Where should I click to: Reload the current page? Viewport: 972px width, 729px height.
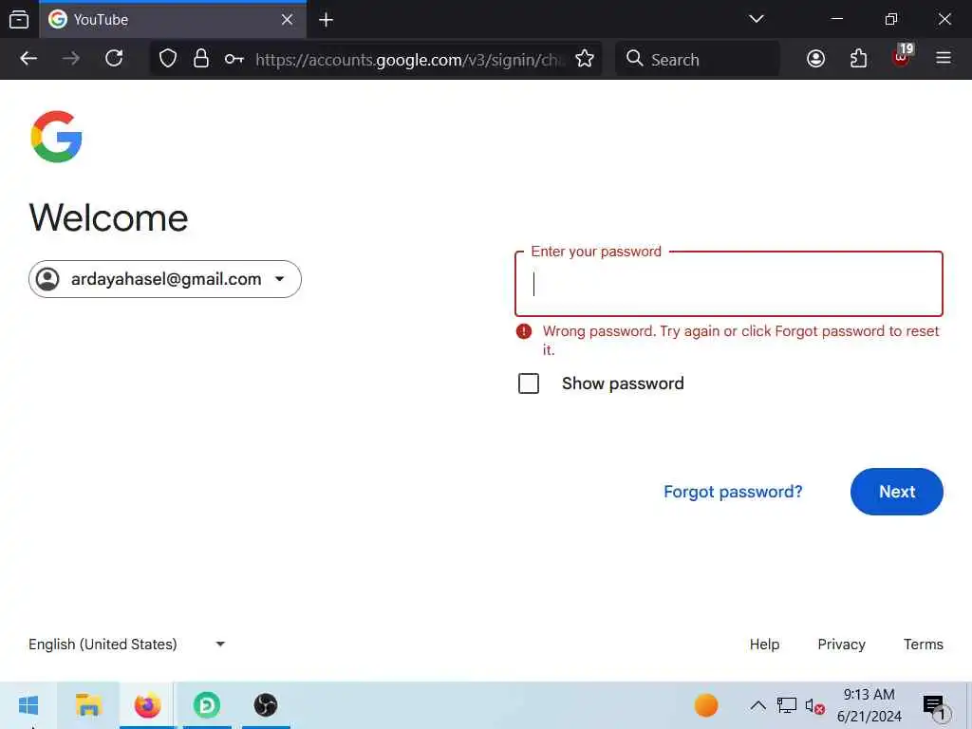(x=114, y=59)
